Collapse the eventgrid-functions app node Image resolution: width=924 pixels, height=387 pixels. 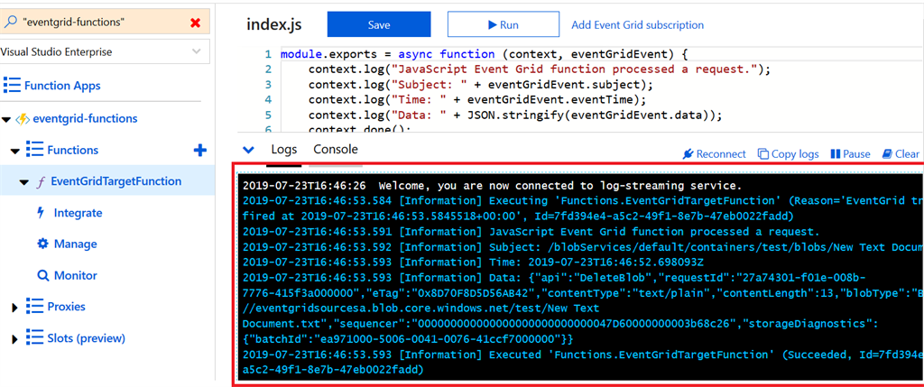coord(6,119)
